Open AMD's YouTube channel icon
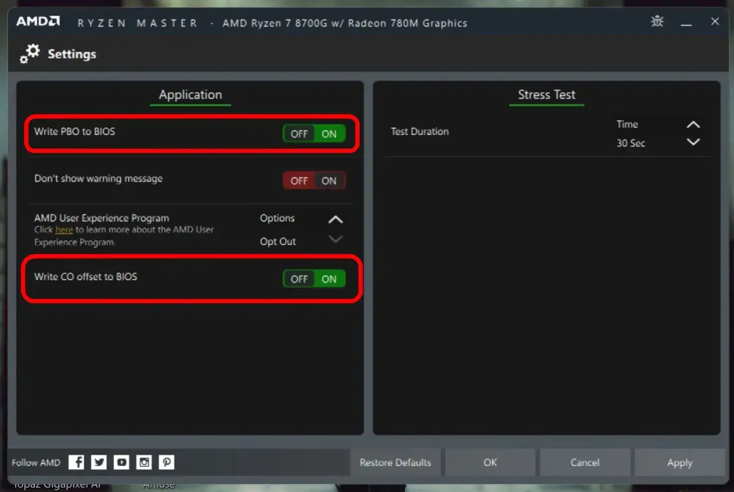The width and height of the screenshot is (734, 492). point(122,462)
